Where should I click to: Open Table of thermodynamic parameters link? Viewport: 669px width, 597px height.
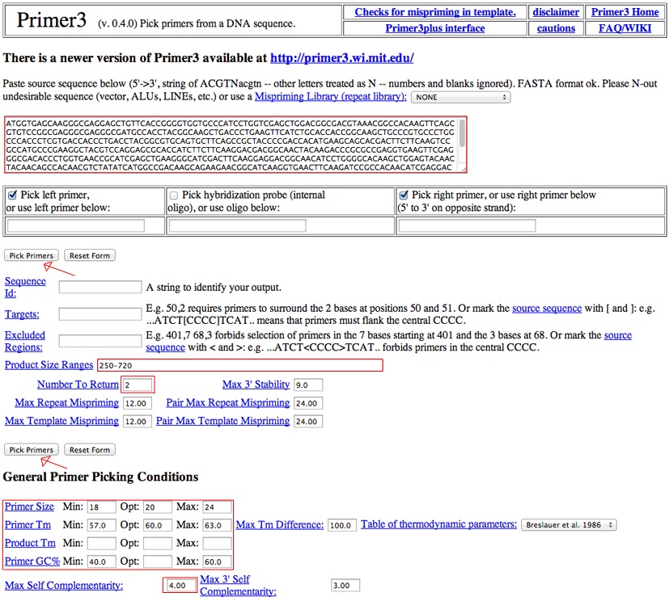click(x=438, y=524)
